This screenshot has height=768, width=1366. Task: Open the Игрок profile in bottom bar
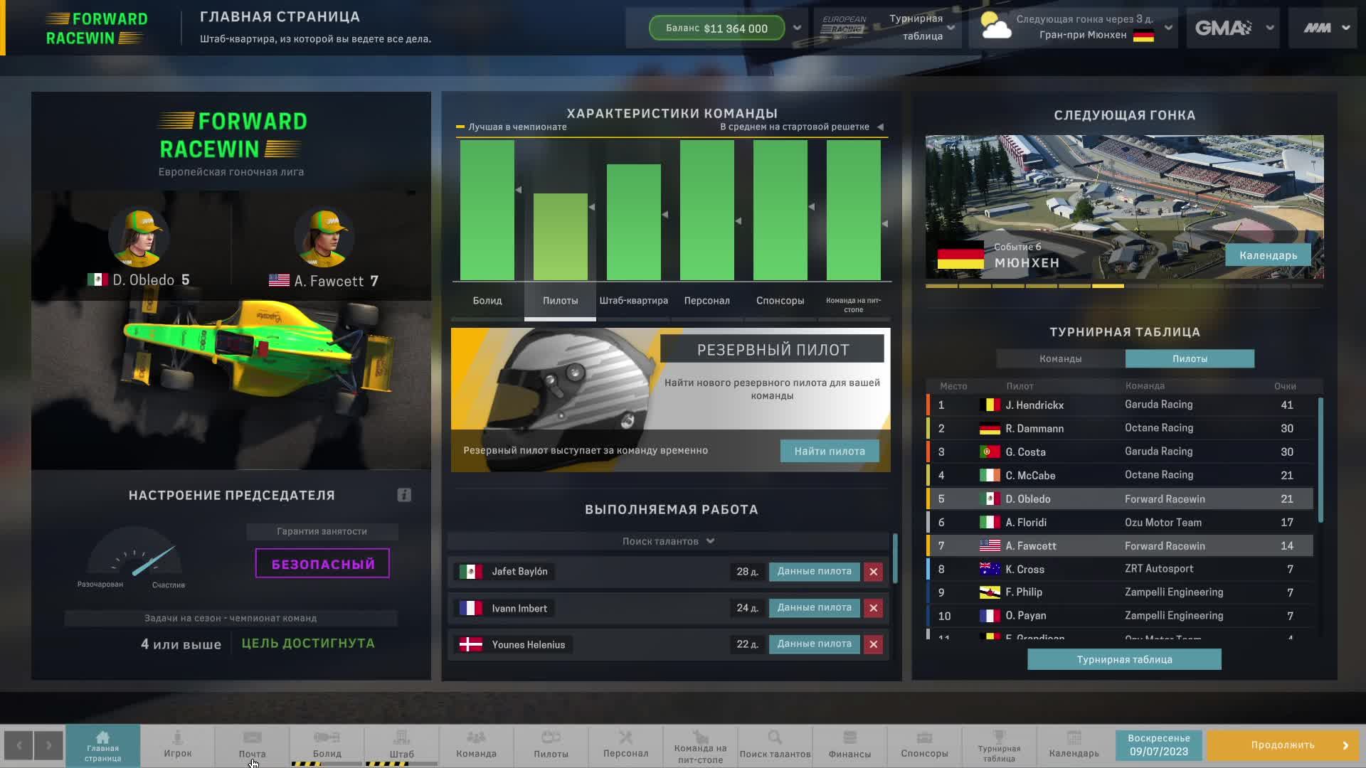pos(178,745)
